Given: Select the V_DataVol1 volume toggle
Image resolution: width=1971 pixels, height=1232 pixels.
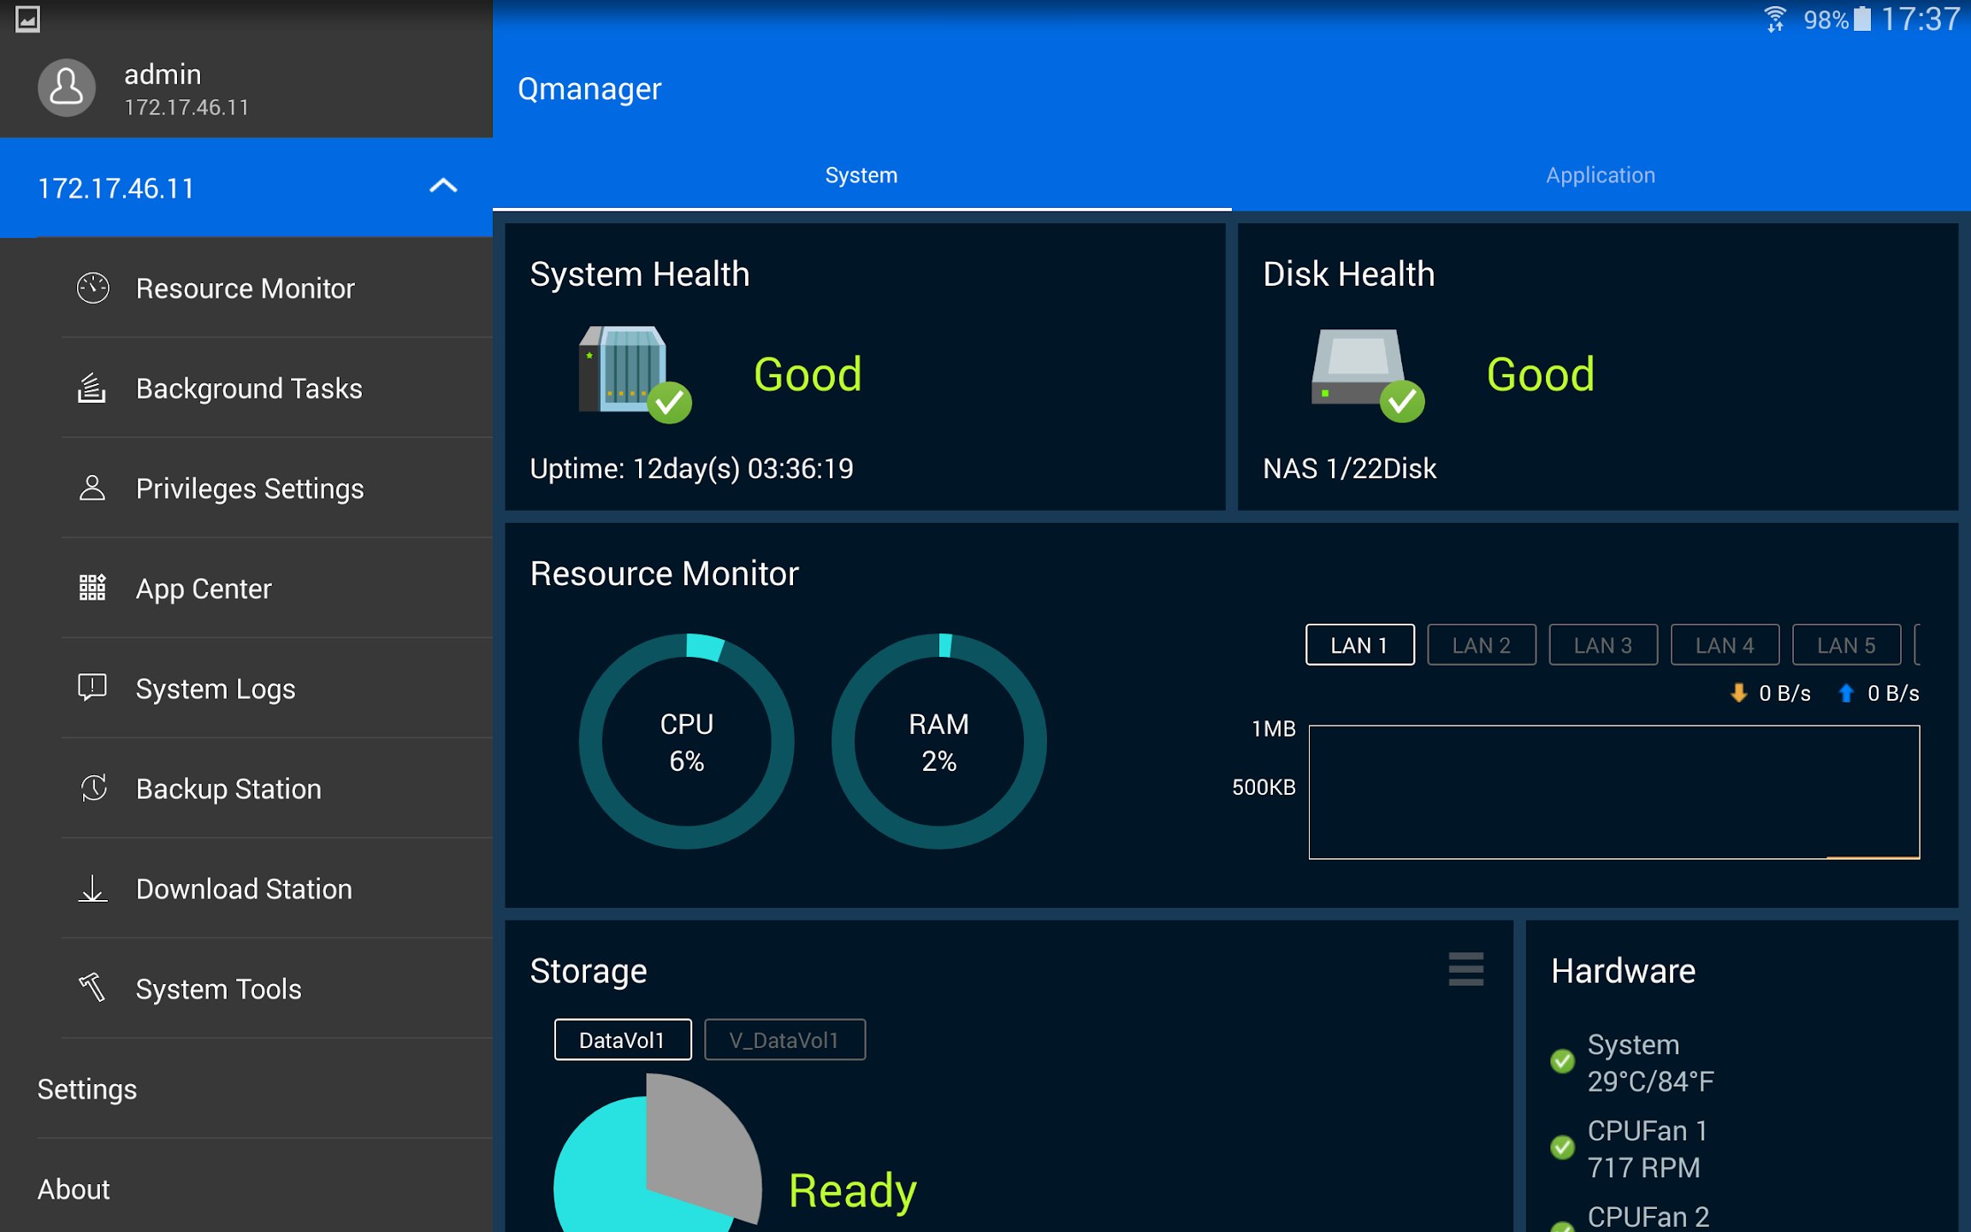Looking at the screenshot, I should pyautogui.click(x=784, y=1039).
